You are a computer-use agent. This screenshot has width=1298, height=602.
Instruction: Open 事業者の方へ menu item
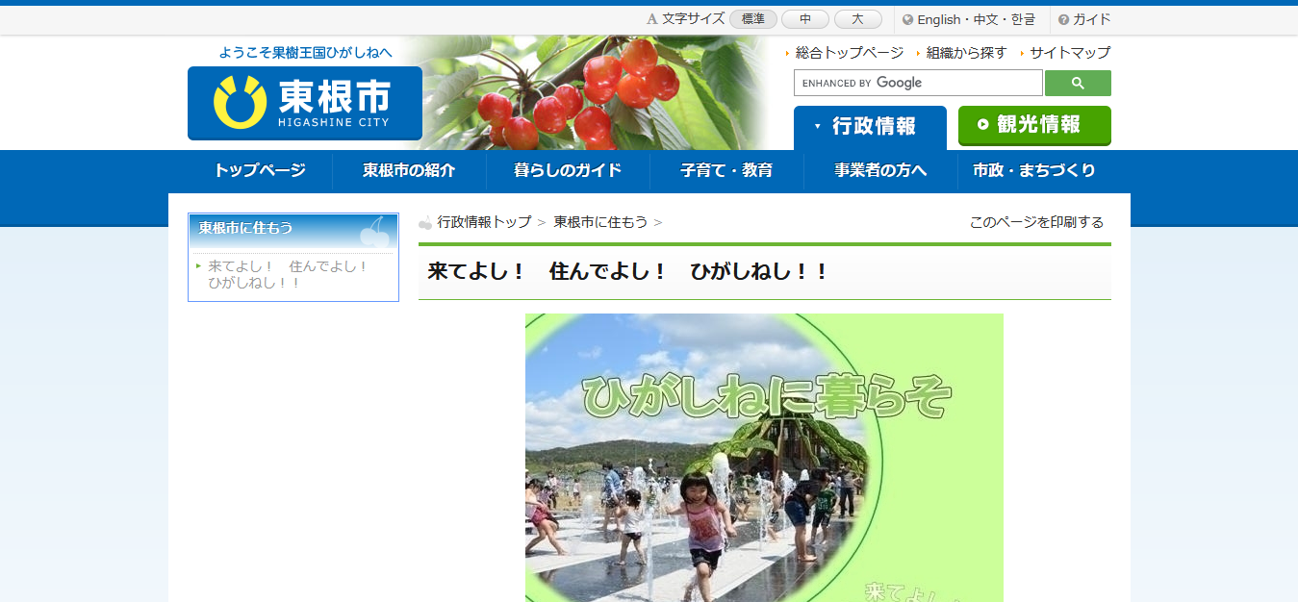click(x=880, y=171)
